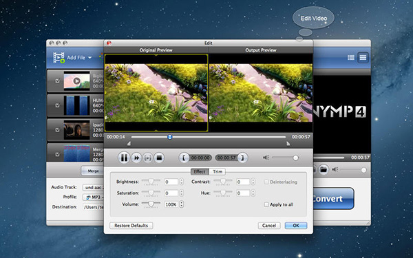Screen dimensions: 413x258
Task: Click the Hue stepper arrows
Action: (x=253, y=193)
